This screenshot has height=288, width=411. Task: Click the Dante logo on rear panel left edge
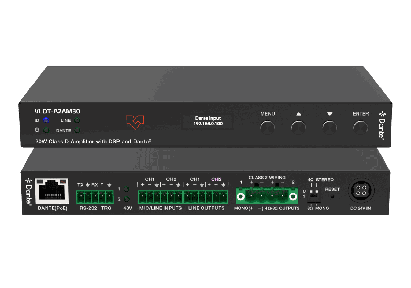pos(29,191)
